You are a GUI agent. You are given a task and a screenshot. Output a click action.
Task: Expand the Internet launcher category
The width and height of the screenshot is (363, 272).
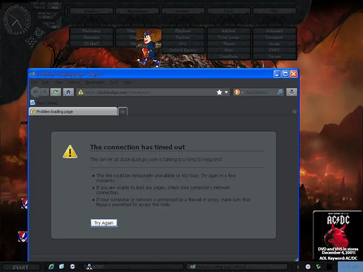(183, 11)
